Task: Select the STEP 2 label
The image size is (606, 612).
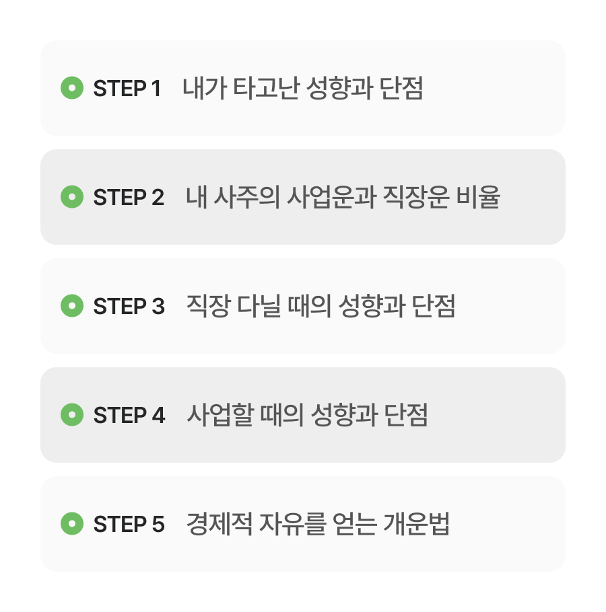Action: tap(129, 197)
